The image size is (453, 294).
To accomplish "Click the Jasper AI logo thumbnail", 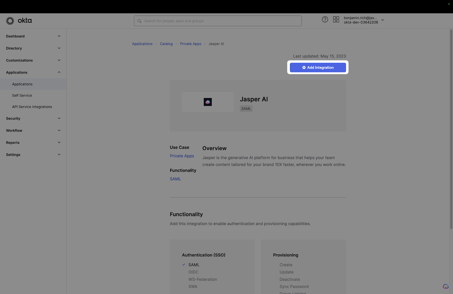I will point(208,102).
